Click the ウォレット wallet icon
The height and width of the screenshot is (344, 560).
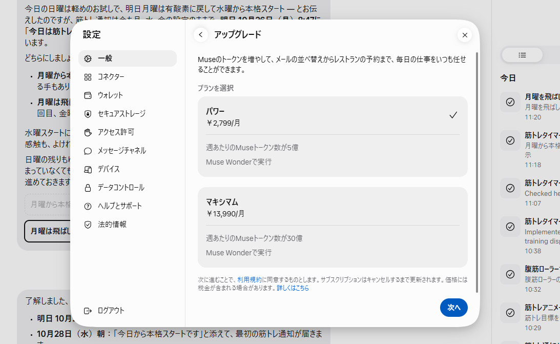88,95
